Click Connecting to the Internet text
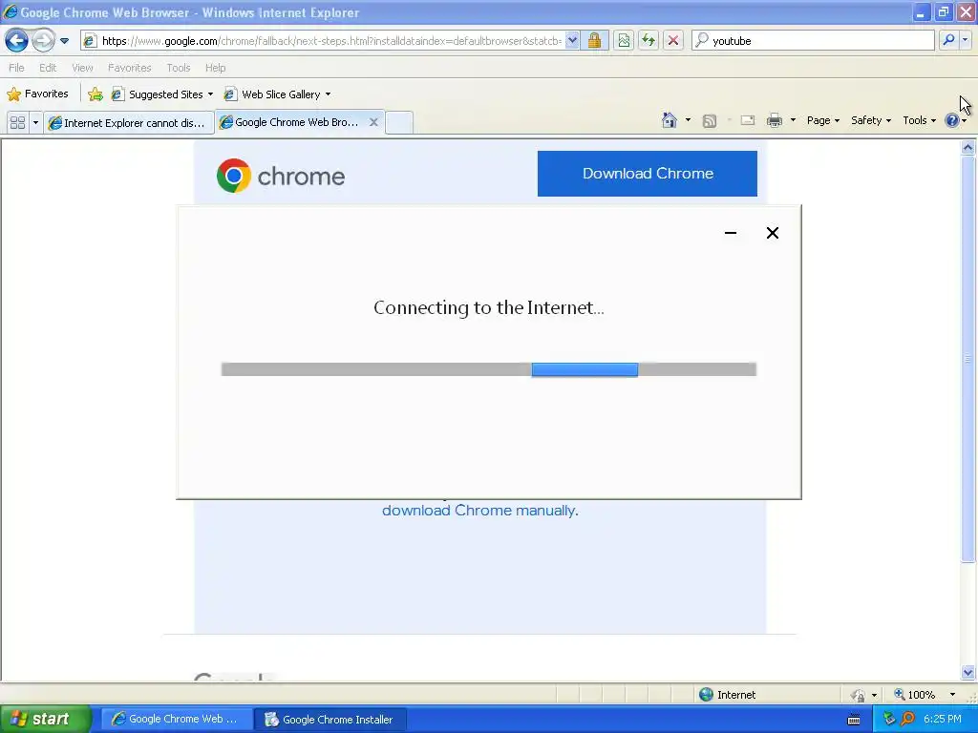Image resolution: width=978 pixels, height=733 pixels. tap(489, 307)
